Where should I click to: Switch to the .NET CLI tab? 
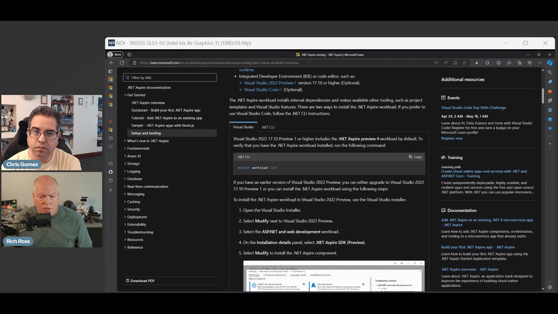pos(268,127)
